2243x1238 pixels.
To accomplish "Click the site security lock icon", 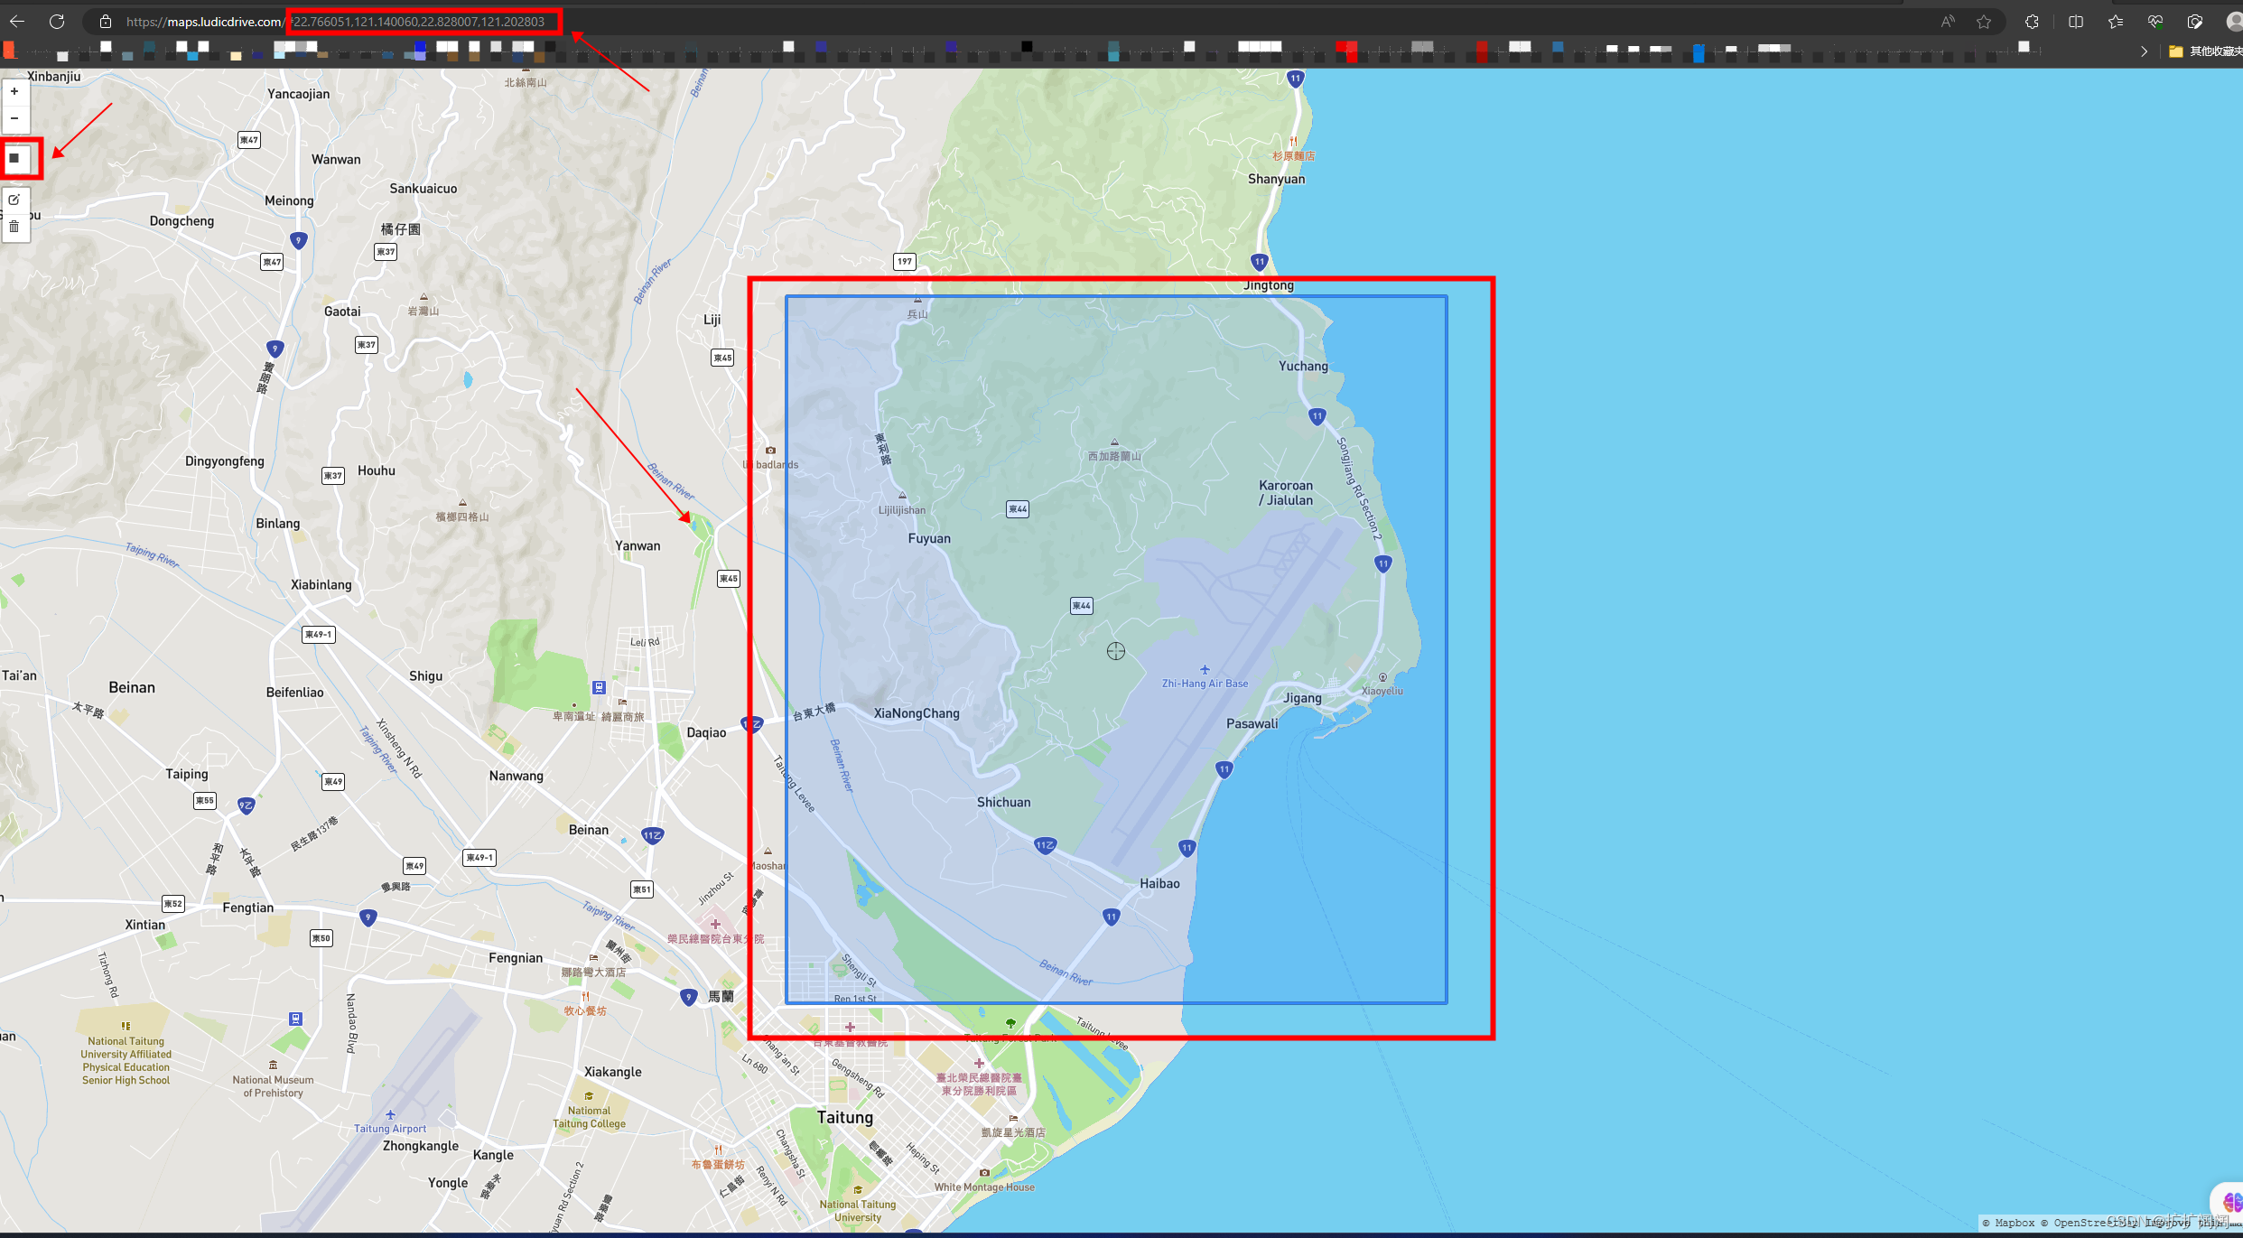I will (106, 21).
